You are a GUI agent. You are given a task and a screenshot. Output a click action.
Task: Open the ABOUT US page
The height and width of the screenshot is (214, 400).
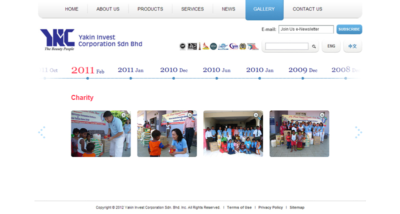pos(108,9)
